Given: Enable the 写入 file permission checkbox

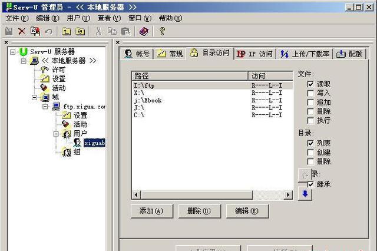Looking at the screenshot, I should 310,93.
